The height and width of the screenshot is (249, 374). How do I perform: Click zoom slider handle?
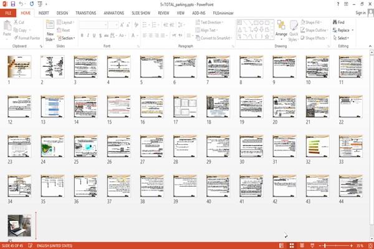click(x=325, y=245)
